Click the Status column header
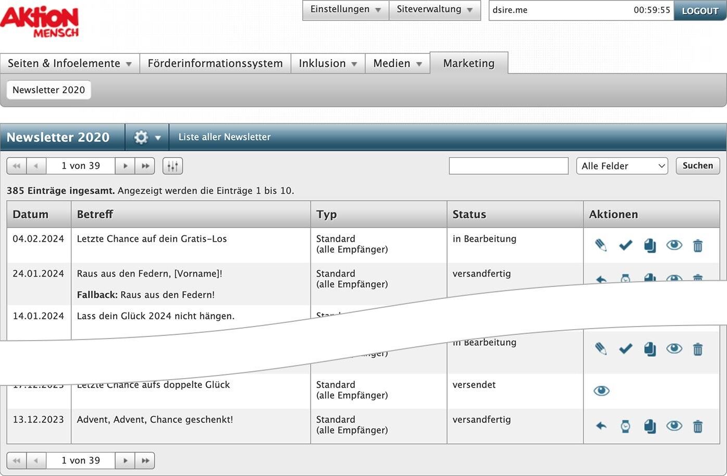Screen dimensions: 727x476 (515, 214)
